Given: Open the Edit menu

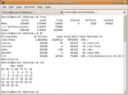Looking at the screenshot, I should (11, 7).
